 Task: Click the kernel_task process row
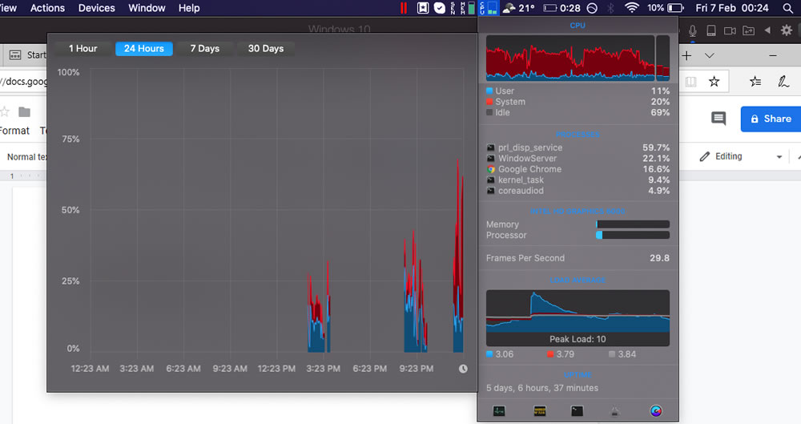click(578, 180)
